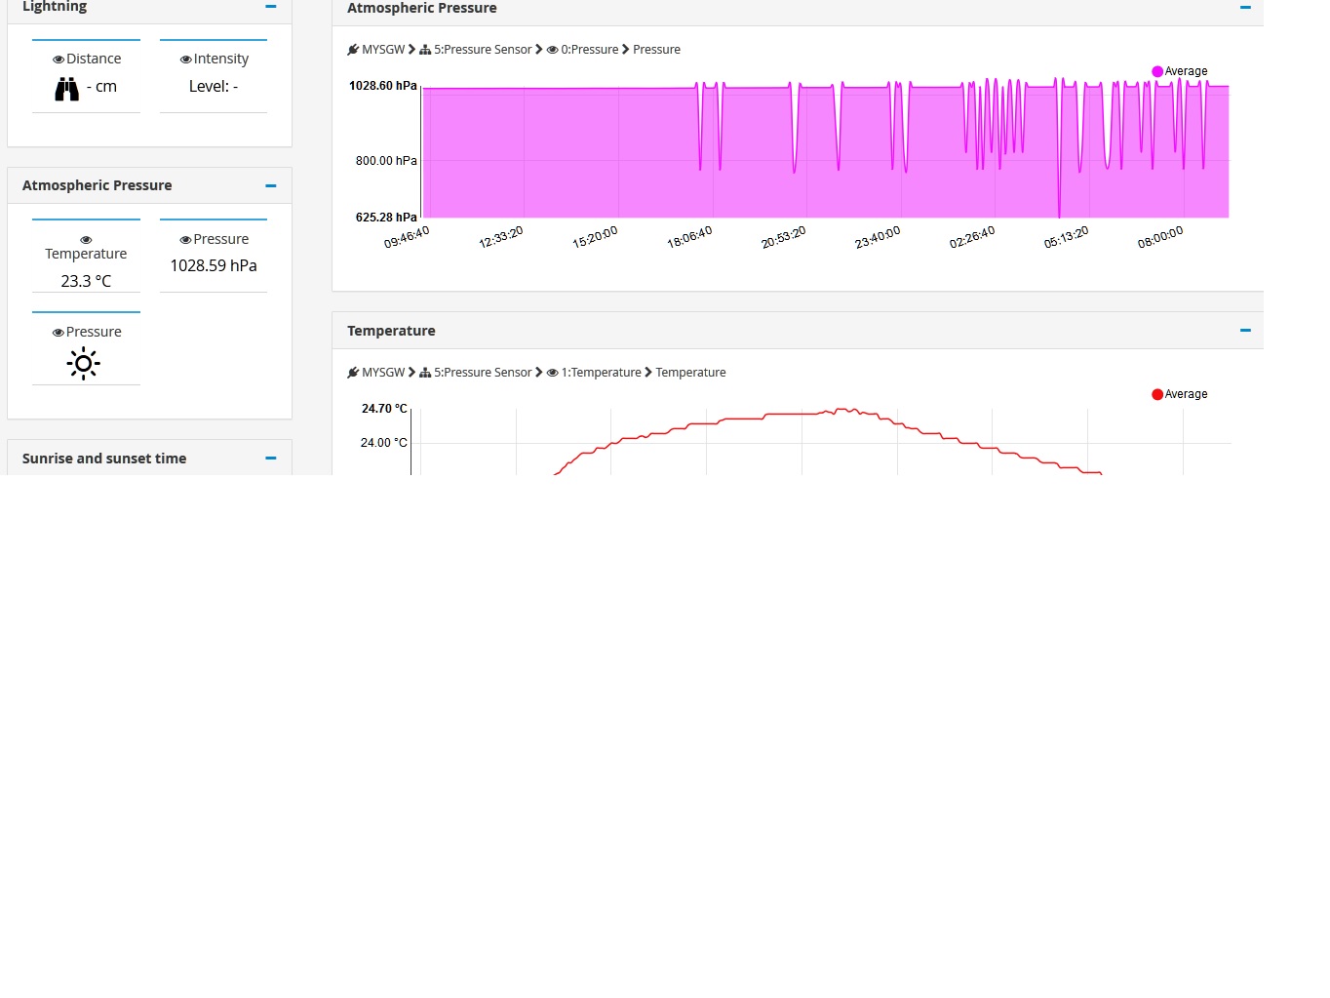Collapse the left Atmospheric Pressure widget
This screenshot has width=1330, height=998.
[271, 185]
